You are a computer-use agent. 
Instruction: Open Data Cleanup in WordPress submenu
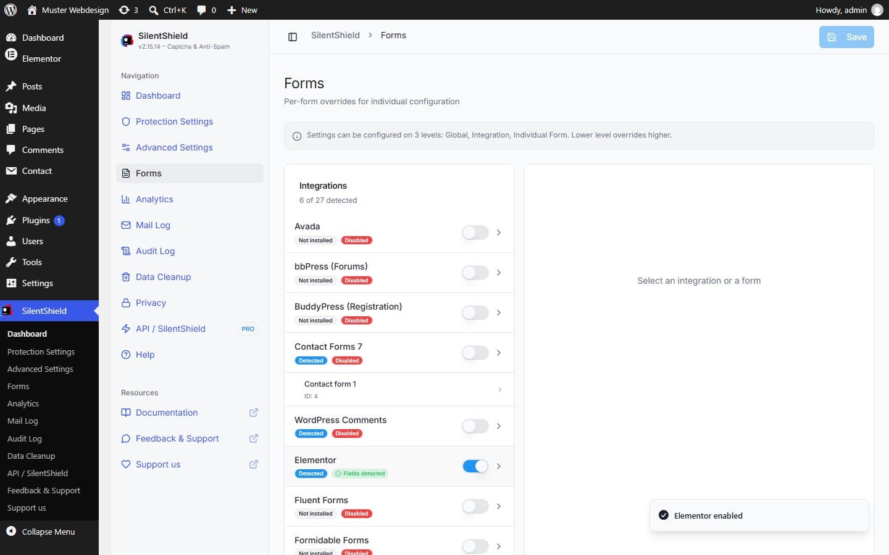coord(31,456)
